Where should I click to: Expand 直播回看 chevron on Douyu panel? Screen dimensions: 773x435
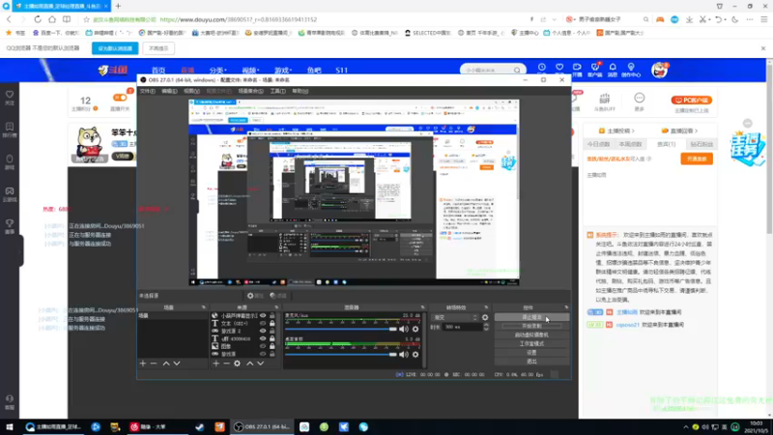tap(696, 131)
